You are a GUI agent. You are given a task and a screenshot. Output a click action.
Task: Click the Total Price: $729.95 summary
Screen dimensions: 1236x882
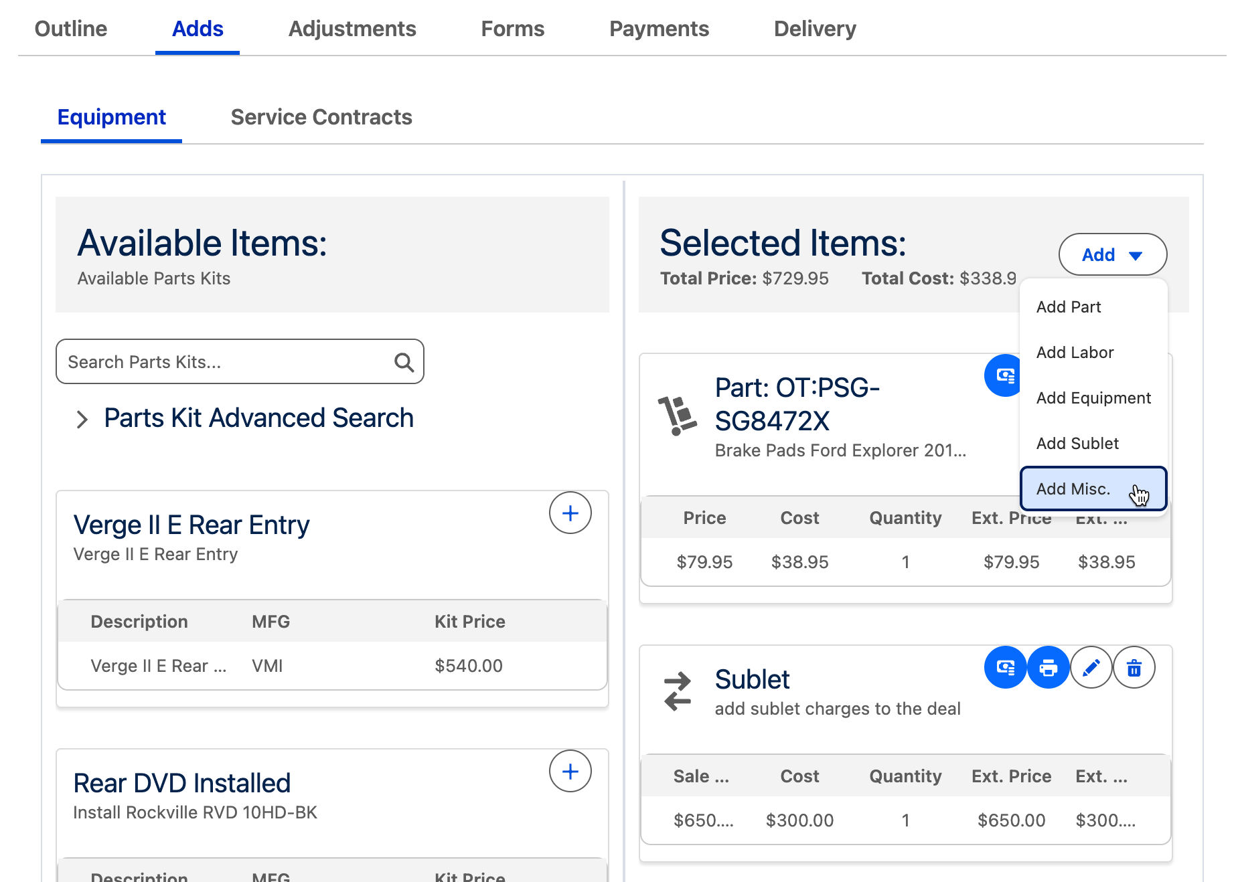click(x=745, y=278)
